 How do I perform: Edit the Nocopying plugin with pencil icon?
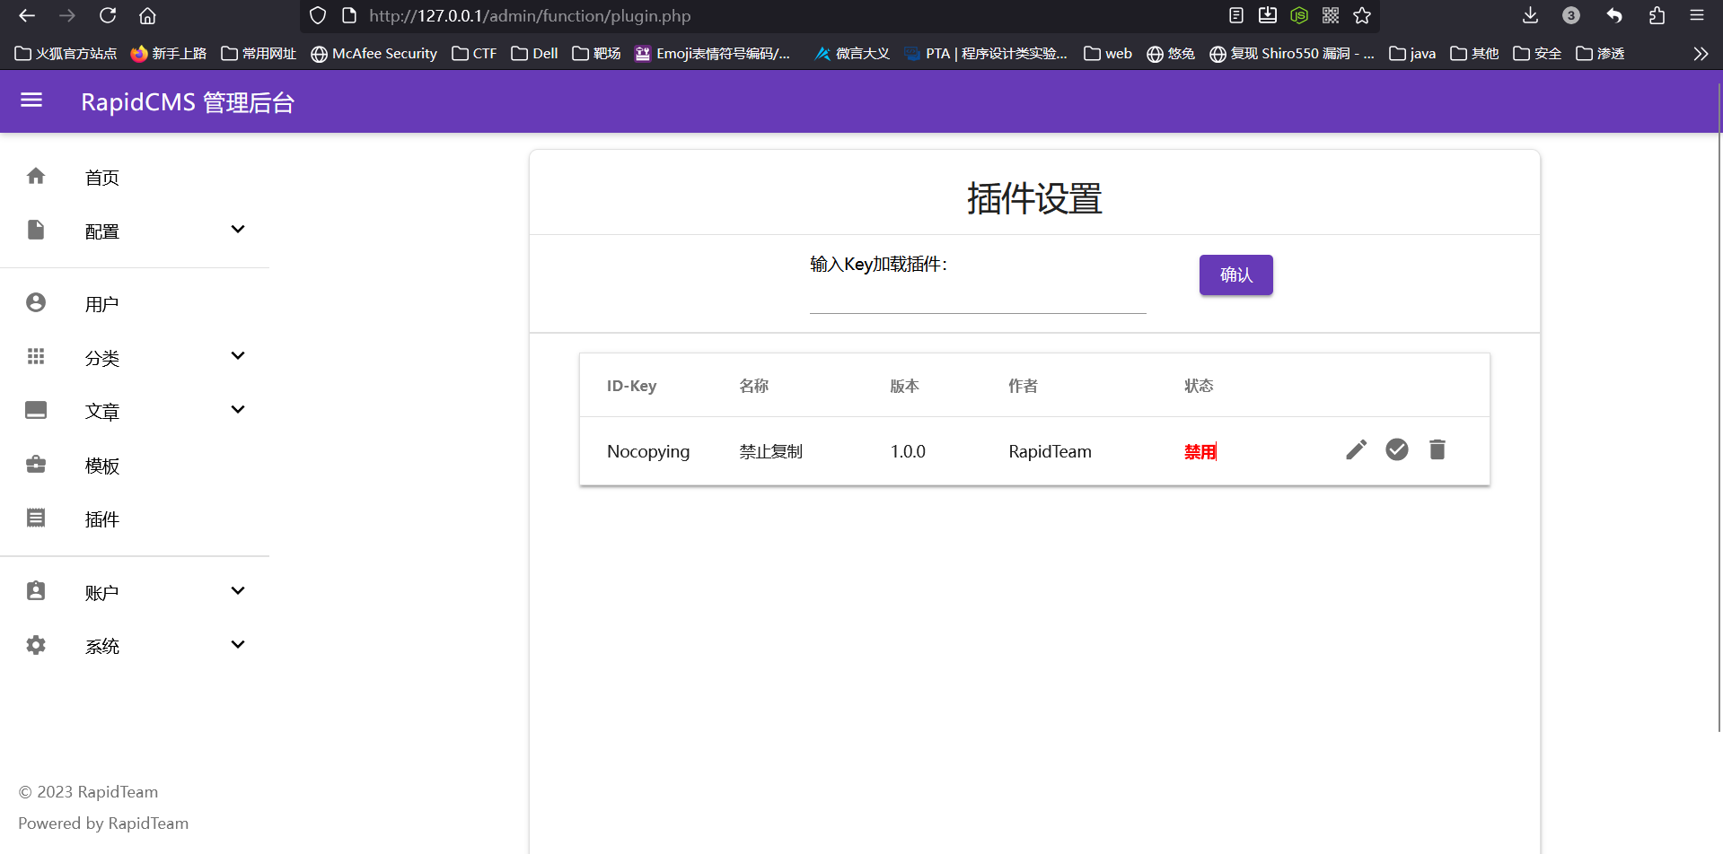click(x=1356, y=449)
